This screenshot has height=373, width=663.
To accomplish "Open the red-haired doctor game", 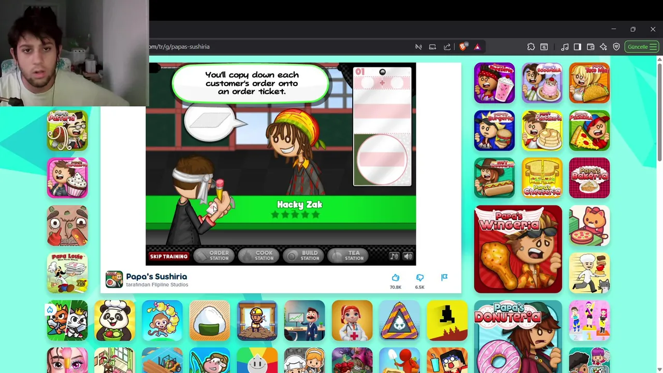I will (352, 321).
